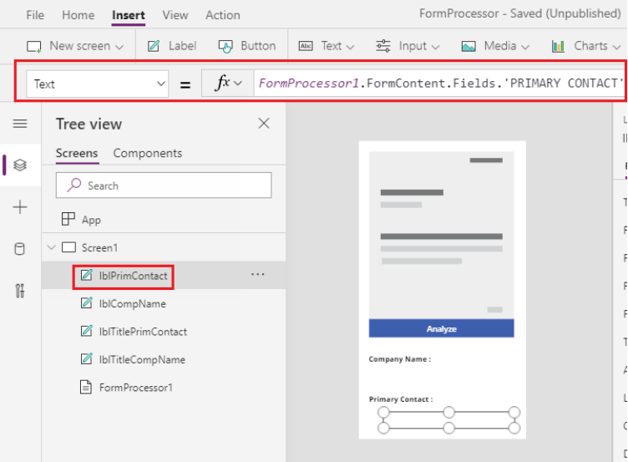Viewport: 628px width, 462px height.
Task: Open the View tab
Action: 175,15
